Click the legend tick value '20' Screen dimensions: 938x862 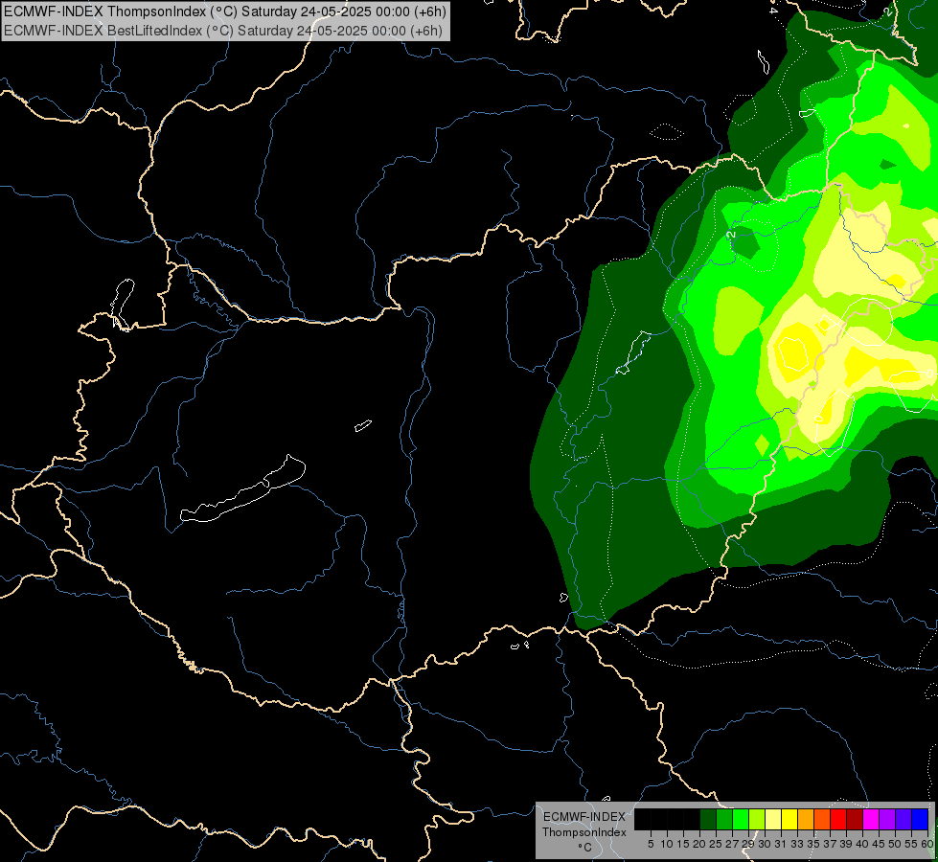coord(699,844)
